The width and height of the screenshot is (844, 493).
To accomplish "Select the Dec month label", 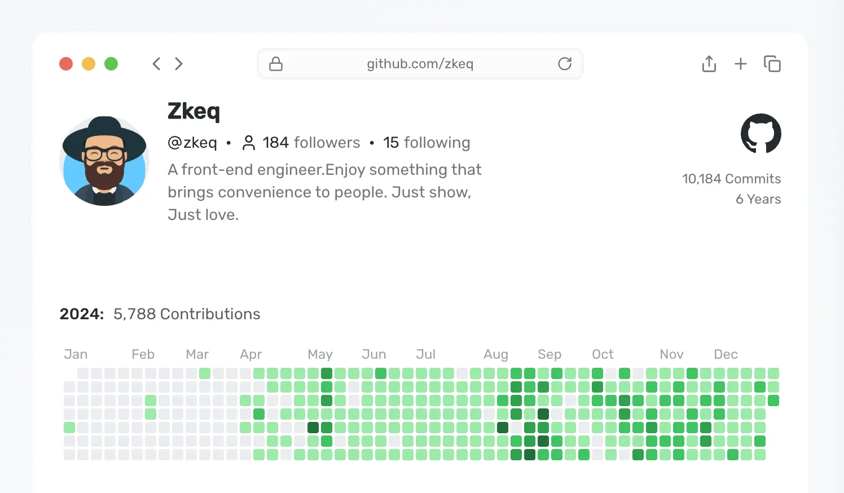I will click(726, 354).
